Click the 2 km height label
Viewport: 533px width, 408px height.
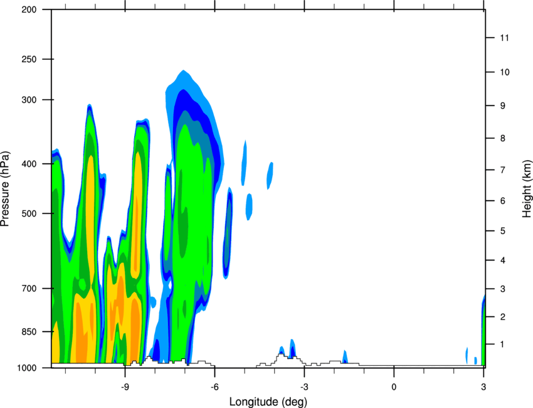coord(503,317)
